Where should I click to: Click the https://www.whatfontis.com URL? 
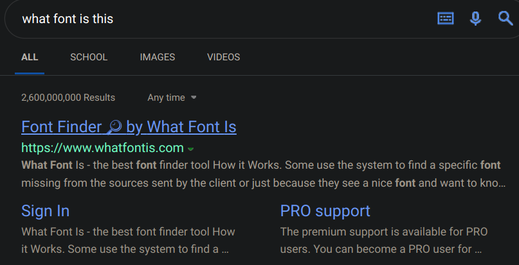[x=102, y=148]
